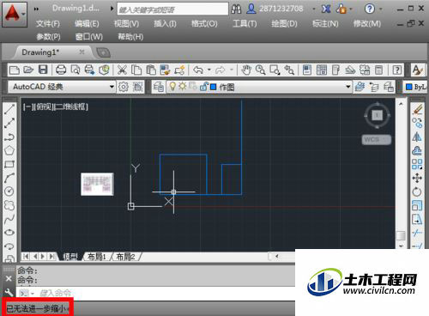This screenshot has width=429, height=316.
Task: Save the drawing with floppy icon
Action: point(43,70)
